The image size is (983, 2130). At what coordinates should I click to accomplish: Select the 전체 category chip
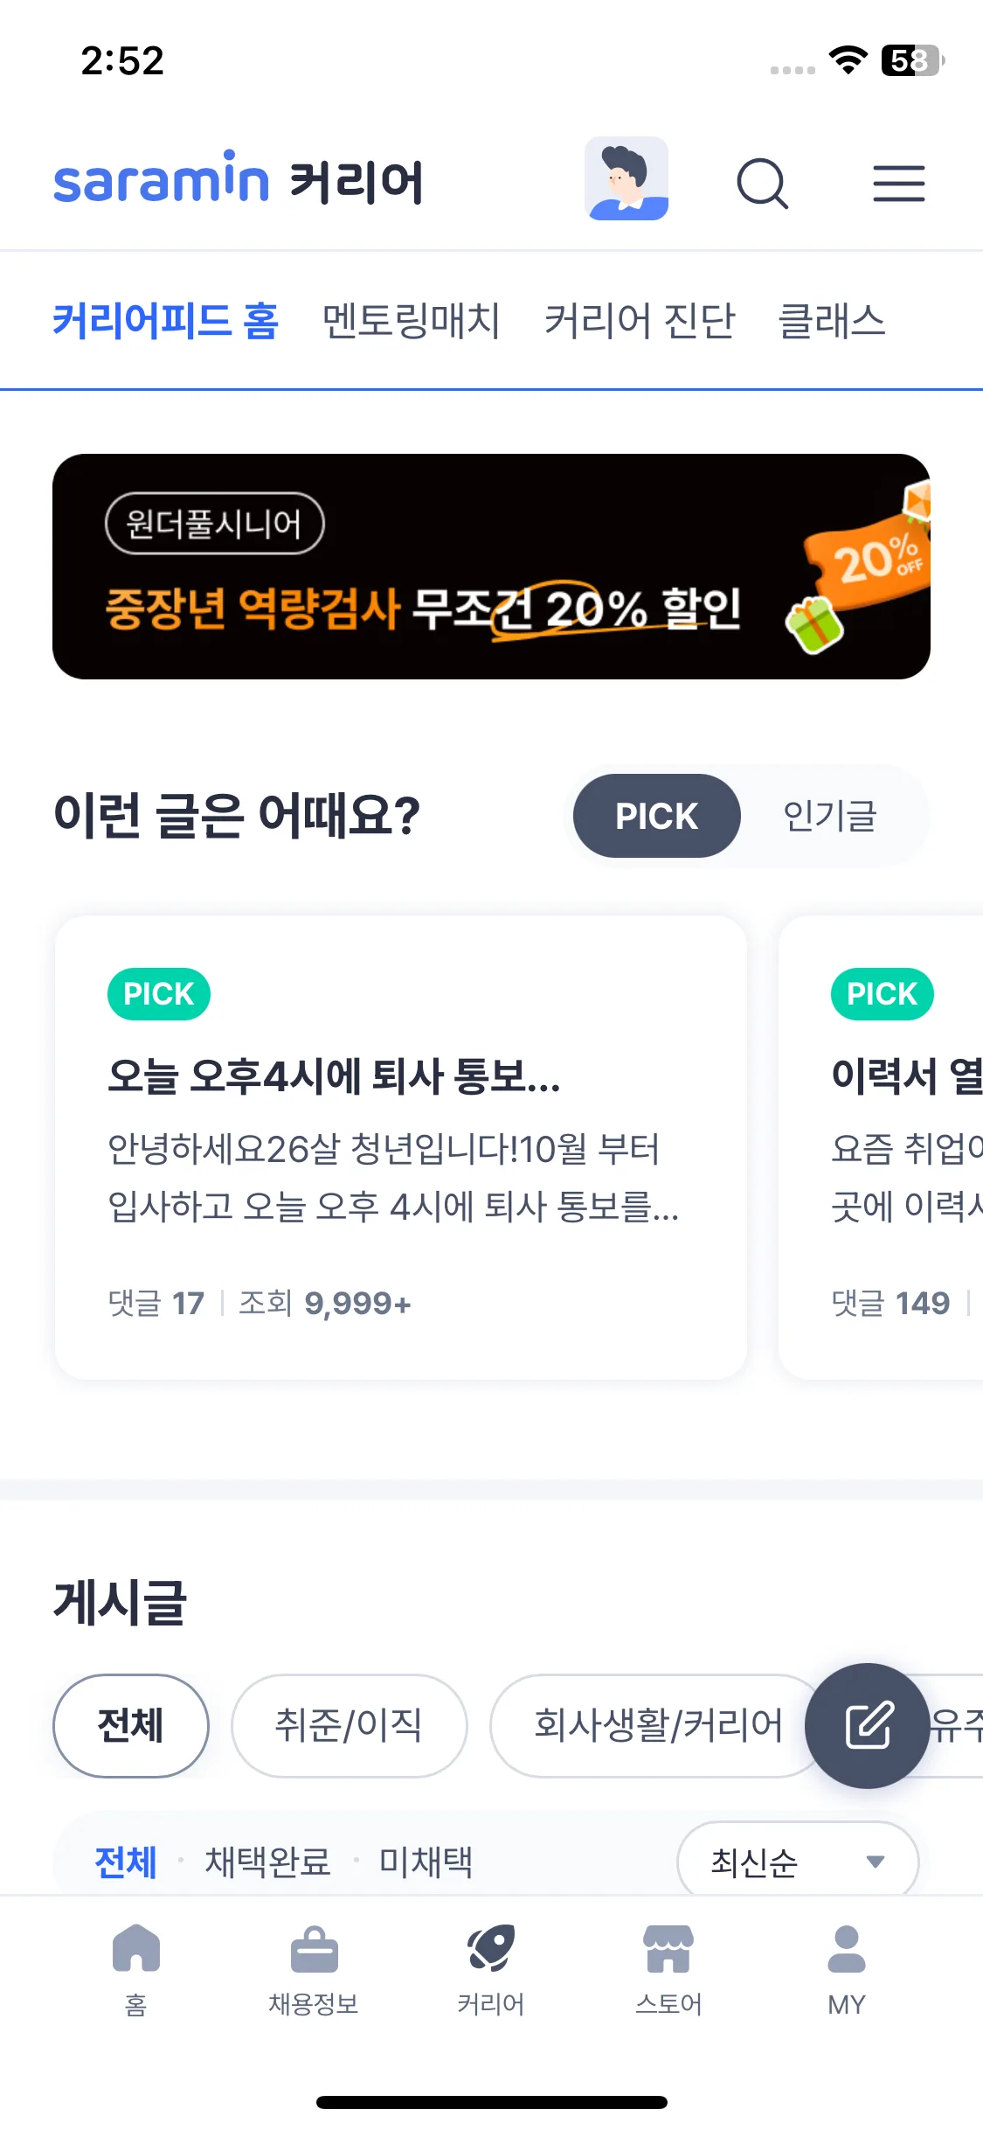[x=131, y=1725]
